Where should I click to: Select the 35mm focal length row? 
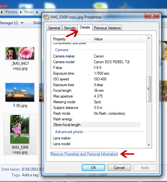pyautogui.click(x=97, y=125)
